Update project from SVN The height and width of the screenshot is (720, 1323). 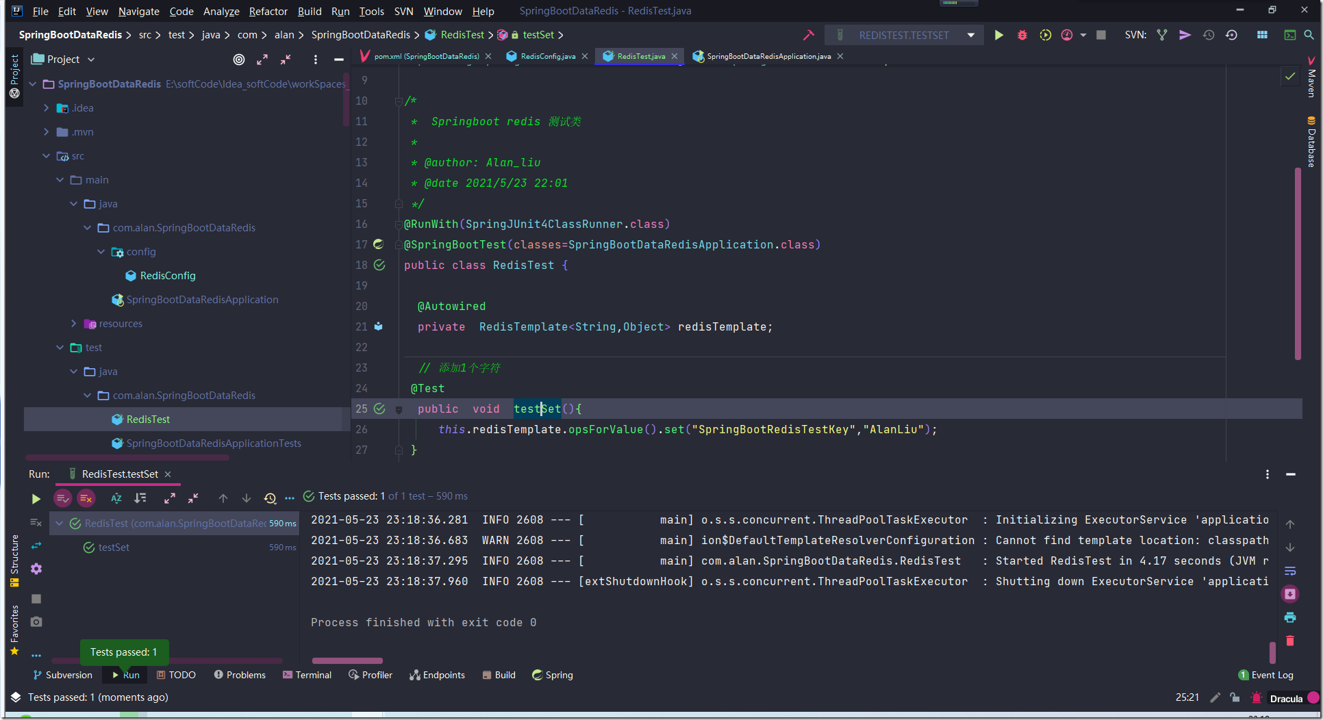pyautogui.click(x=1162, y=35)
